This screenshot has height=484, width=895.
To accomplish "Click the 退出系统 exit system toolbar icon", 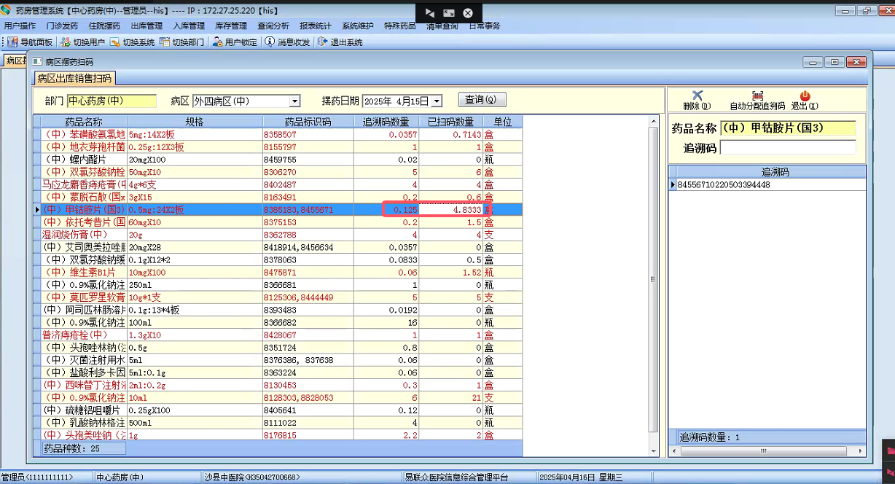I will coord(322,42).
